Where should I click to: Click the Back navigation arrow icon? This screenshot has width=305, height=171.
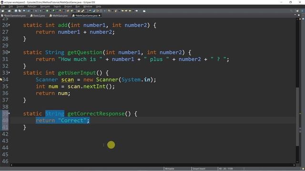point(130,11)
